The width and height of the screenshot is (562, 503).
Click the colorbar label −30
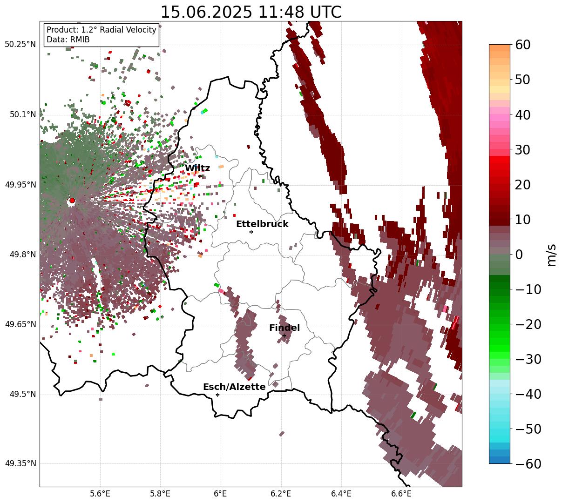(527, 359)
